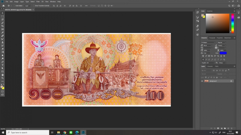Open the language English: UK dropdown
The width and height of the screenshot is (241, 135).
click(208, 63)
